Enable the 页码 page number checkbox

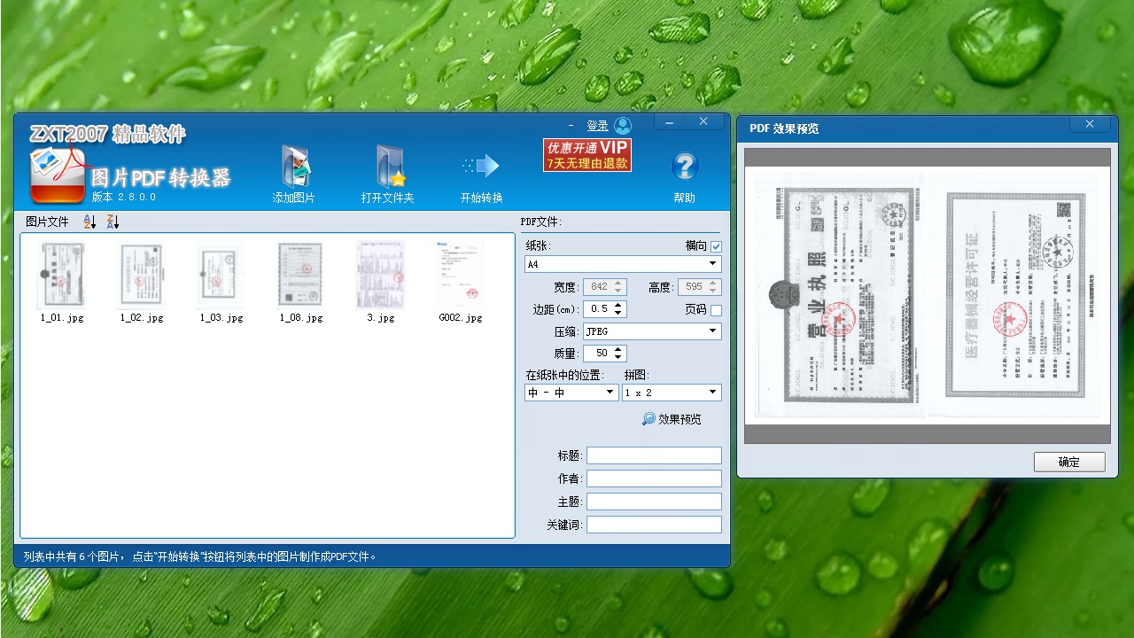(716, 308)
